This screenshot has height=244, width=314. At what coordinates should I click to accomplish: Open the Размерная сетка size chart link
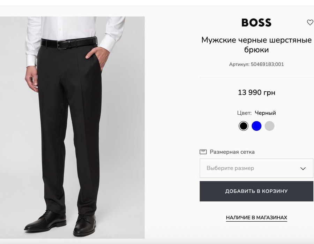[x=232, y=152]
